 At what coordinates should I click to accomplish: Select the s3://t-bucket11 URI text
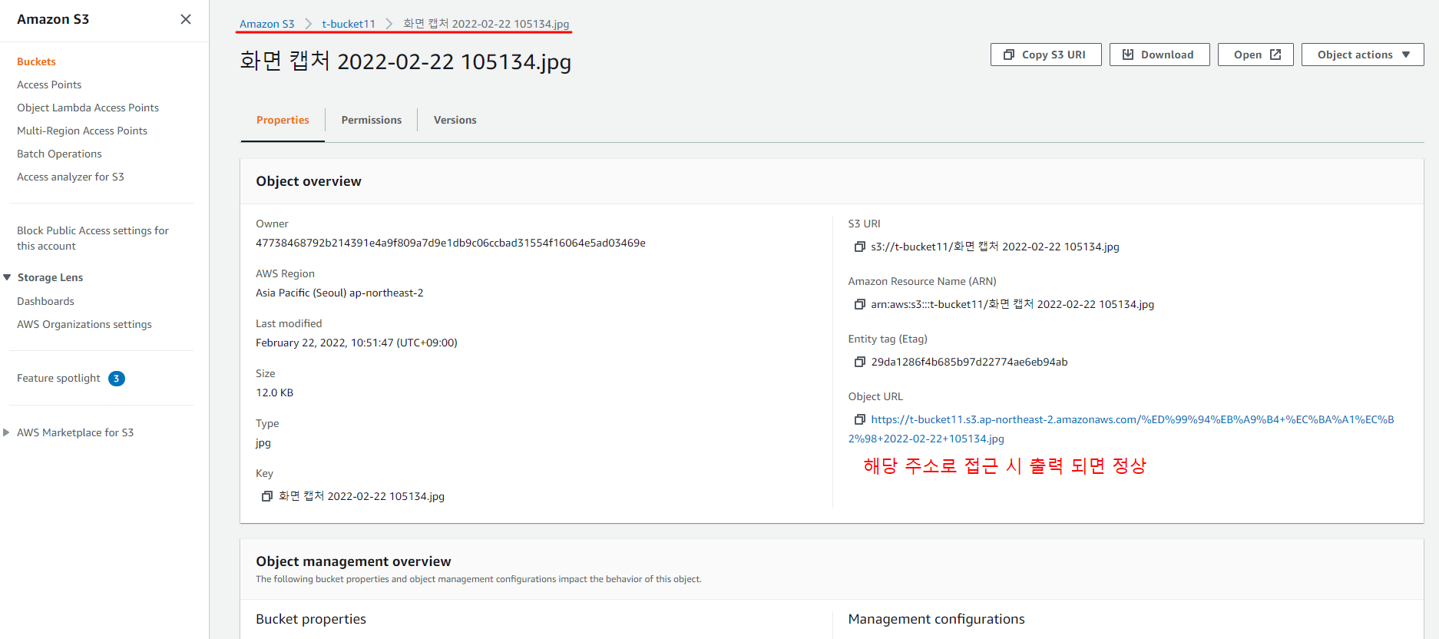pos(995,247)
